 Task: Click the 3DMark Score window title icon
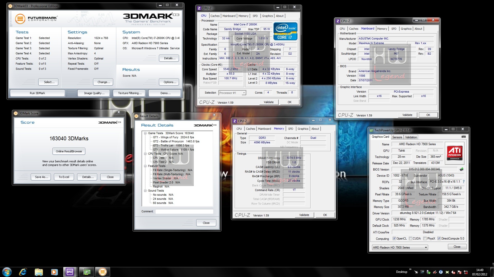[16, 113]
